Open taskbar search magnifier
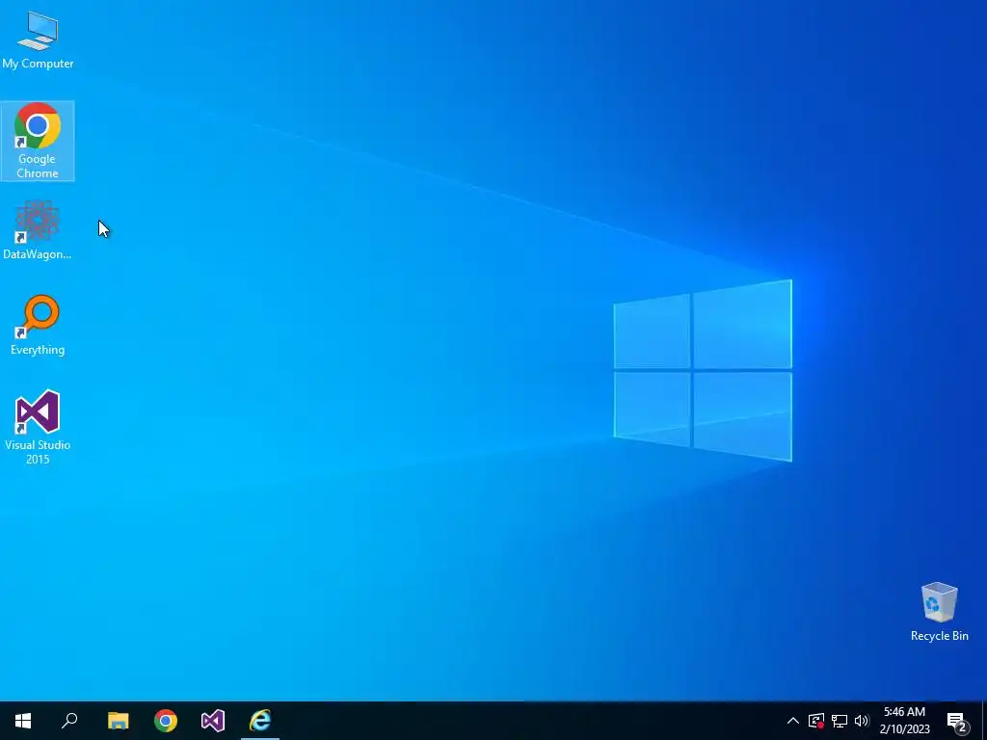 point(69,721)
